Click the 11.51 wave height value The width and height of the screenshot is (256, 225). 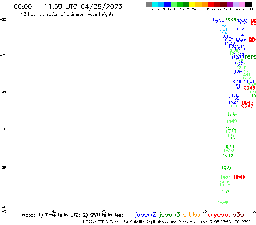point(241,29)
